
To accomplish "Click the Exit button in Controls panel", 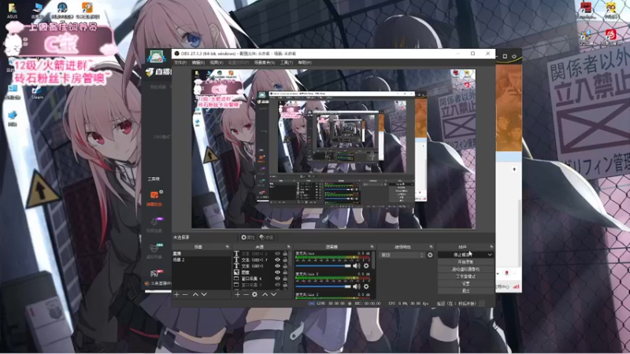I will tap(465, 290).
